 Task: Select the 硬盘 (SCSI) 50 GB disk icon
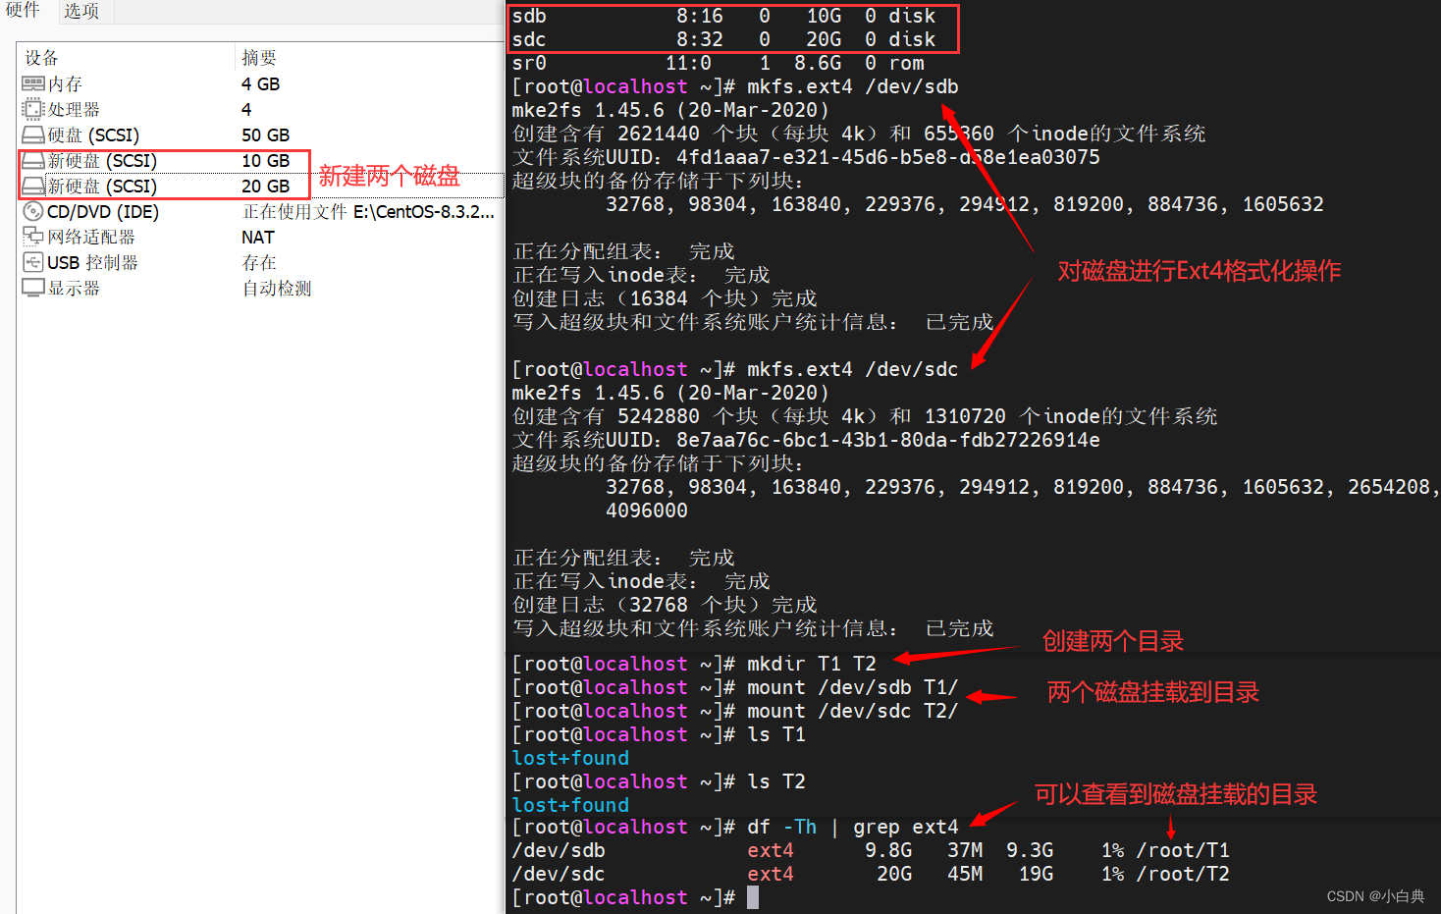pyautogui.click(x=33, y=135)
